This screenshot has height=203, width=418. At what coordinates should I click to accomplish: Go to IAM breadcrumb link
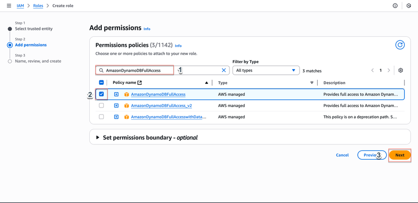tap(20, 6)
